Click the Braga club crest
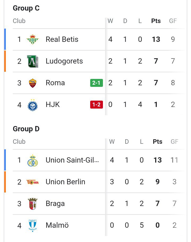191x242 pixels. tap(32, 204)
